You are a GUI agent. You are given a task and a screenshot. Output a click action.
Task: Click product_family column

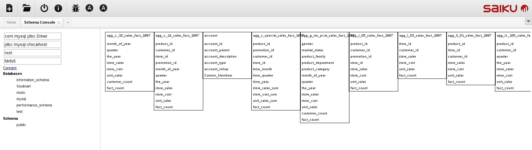pyautogui.click(x=314, y=57)
